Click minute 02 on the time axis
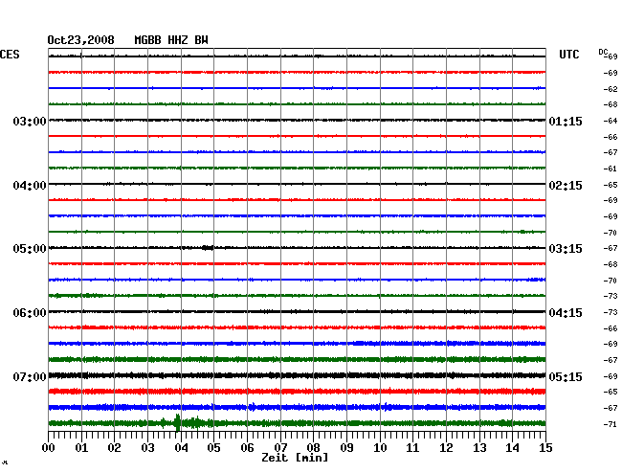The width and height of the screenshot is (622, 473). (x=114, y=448)
